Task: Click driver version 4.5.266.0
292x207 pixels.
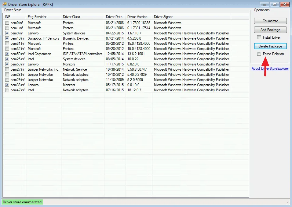Action: [134, 38]
